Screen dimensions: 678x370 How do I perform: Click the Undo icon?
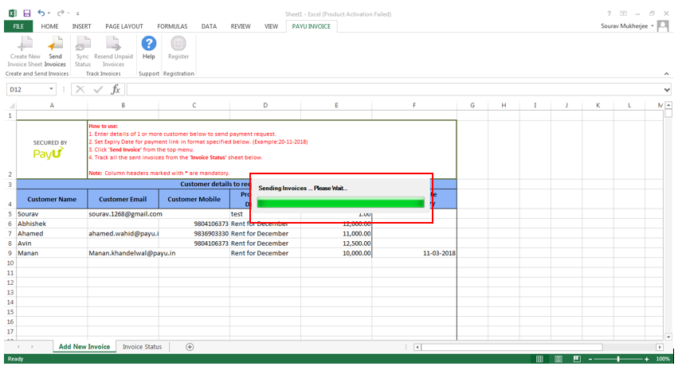[41, 14]
